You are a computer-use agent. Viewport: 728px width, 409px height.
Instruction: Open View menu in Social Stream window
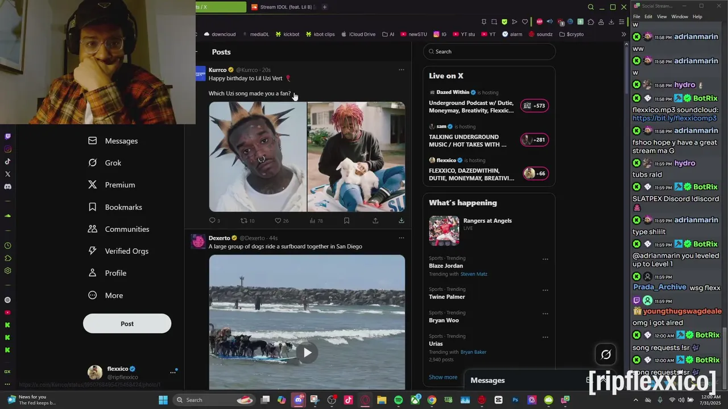pyautogui.click(x=662, y=17)
